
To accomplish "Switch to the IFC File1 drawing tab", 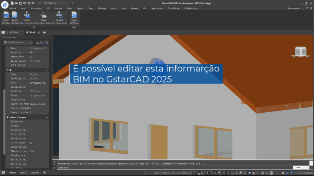I will 14,32.
